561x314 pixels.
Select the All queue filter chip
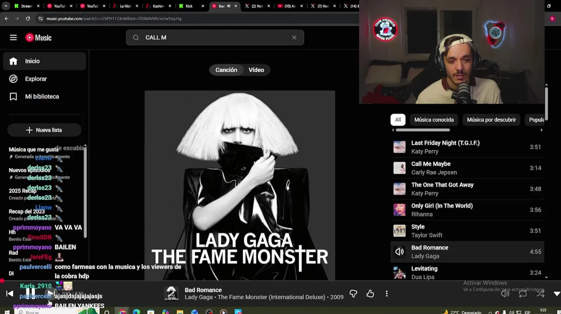[398, 119]
